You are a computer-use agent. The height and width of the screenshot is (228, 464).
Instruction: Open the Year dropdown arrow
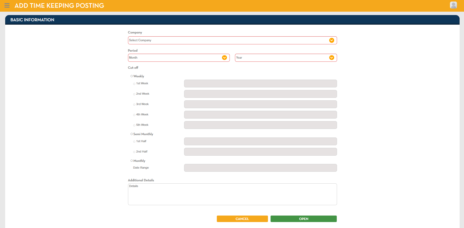pyautogui.click(x=332, y=58)
